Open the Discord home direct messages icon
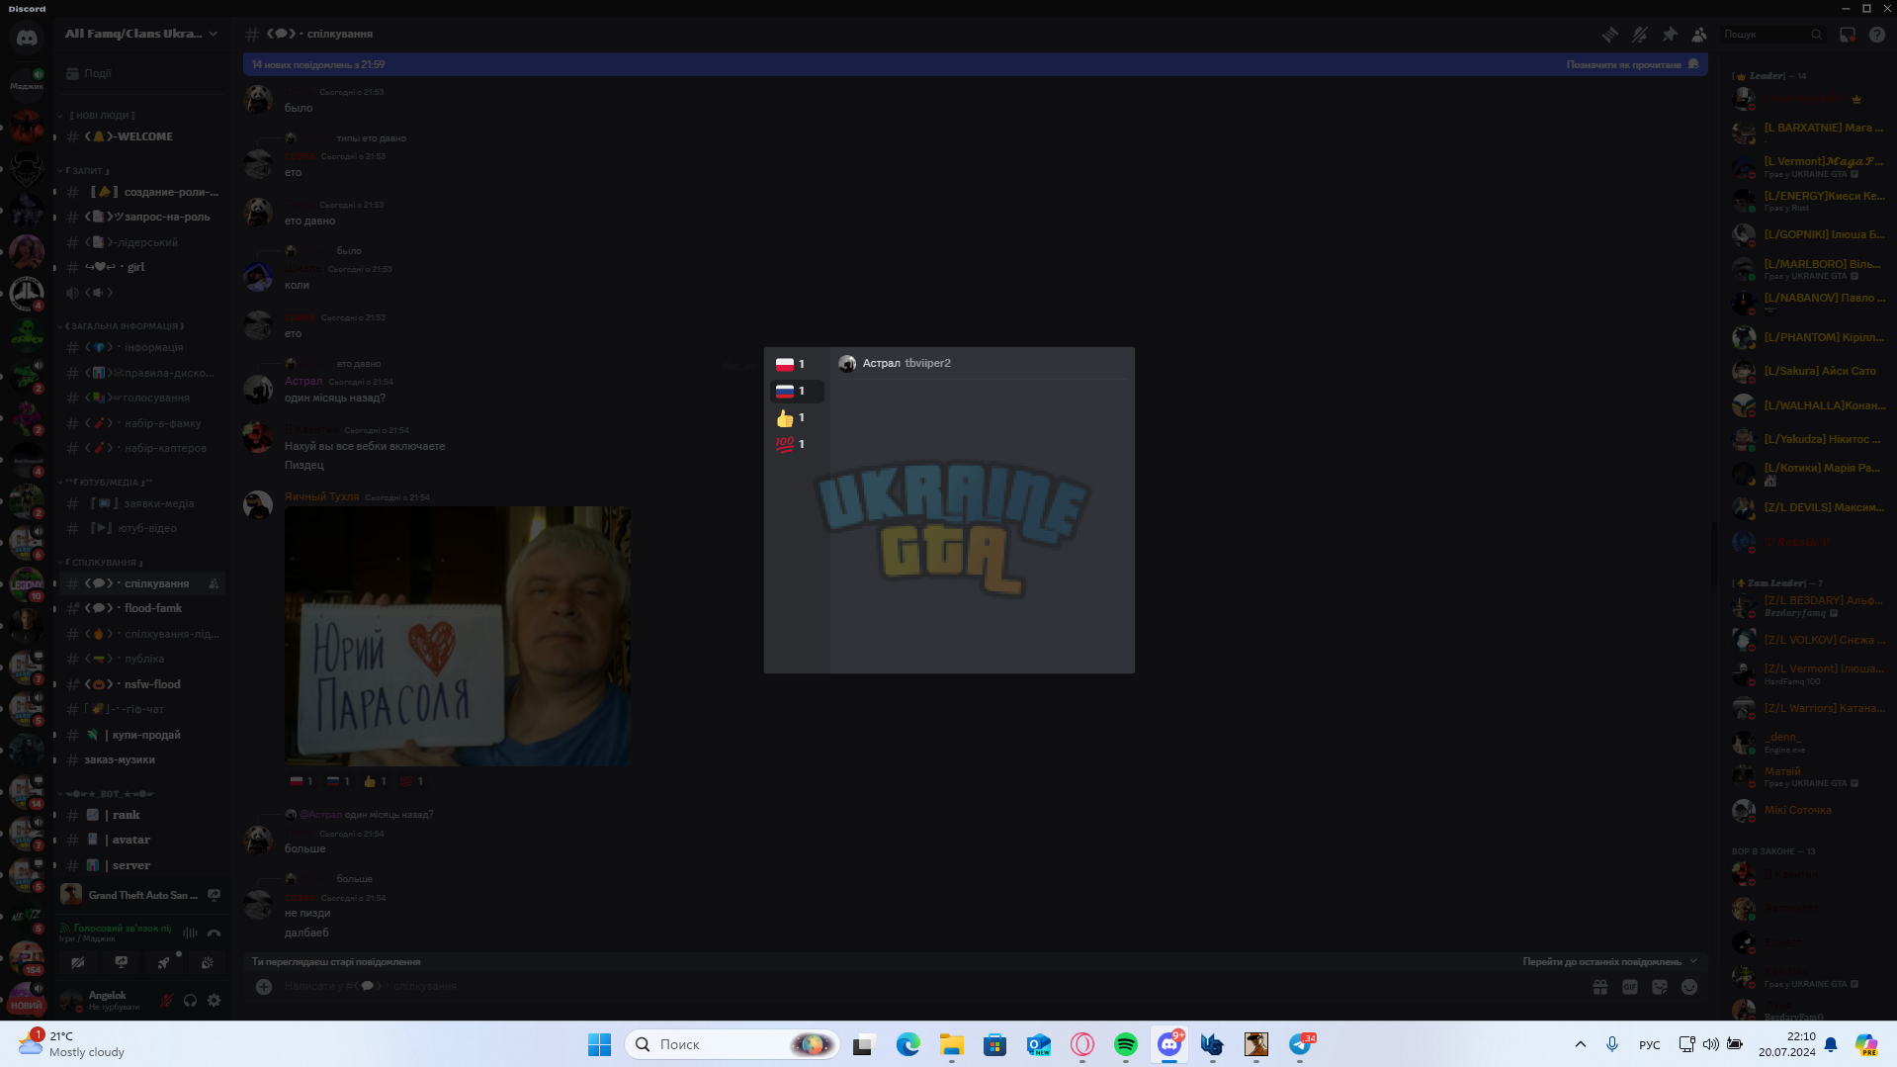The image size is (1897, 1067). click(27, 38)
